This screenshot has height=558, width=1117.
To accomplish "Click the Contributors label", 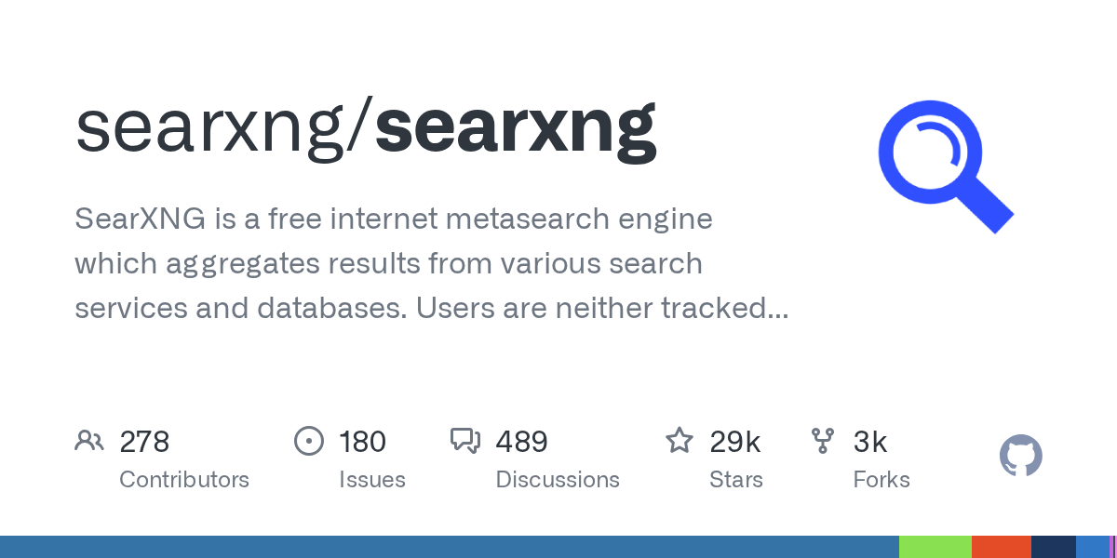I will pyautogui.click(x=184, y=480).
